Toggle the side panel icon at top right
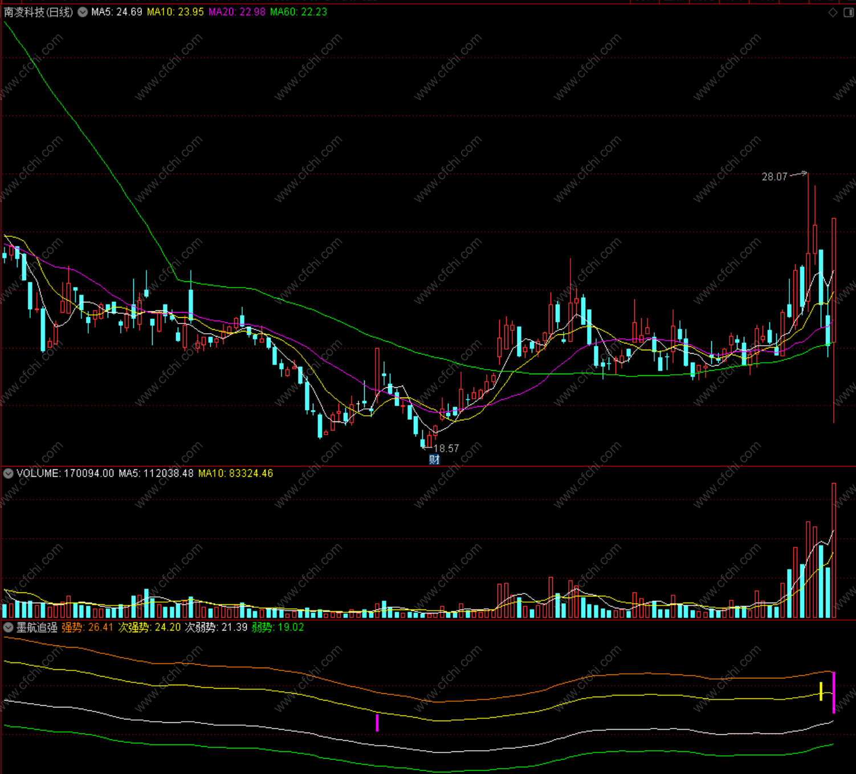Image resolution: width=856 pixels, height=774 pixels. click(848, 13)
